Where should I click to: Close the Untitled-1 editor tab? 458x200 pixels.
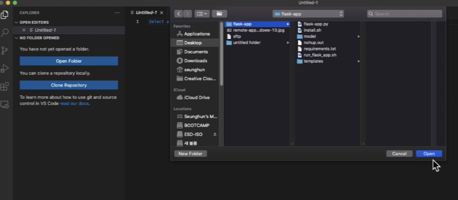pos(162,13)
